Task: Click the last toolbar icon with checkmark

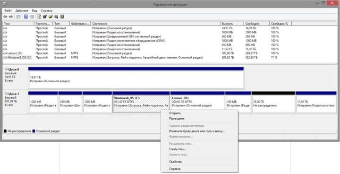Action: (62, 17)
